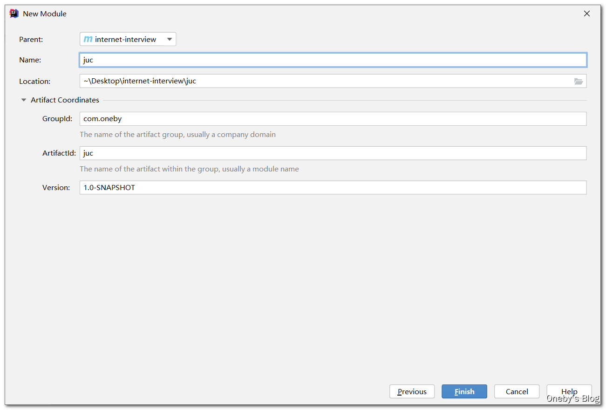Image resolution: width=606 pixels, height=410 pixels.
Task: Click the 'Parent:' label
Action: pos(31,40)
